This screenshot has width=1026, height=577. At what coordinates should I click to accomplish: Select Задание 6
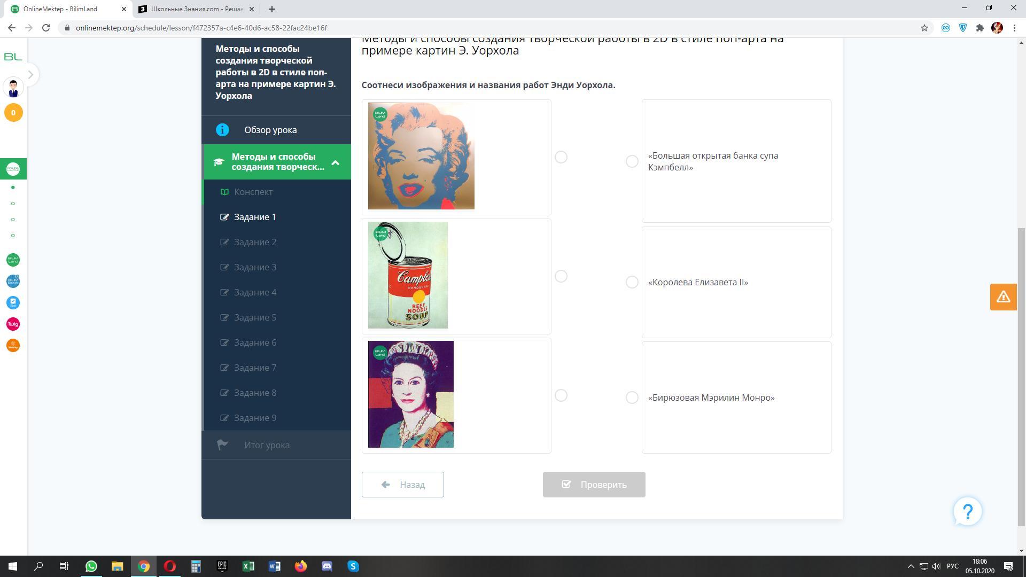(x=255, y=342)
